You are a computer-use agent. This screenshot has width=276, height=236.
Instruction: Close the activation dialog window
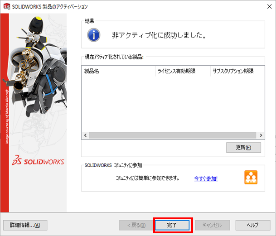[x=269, y=7]
